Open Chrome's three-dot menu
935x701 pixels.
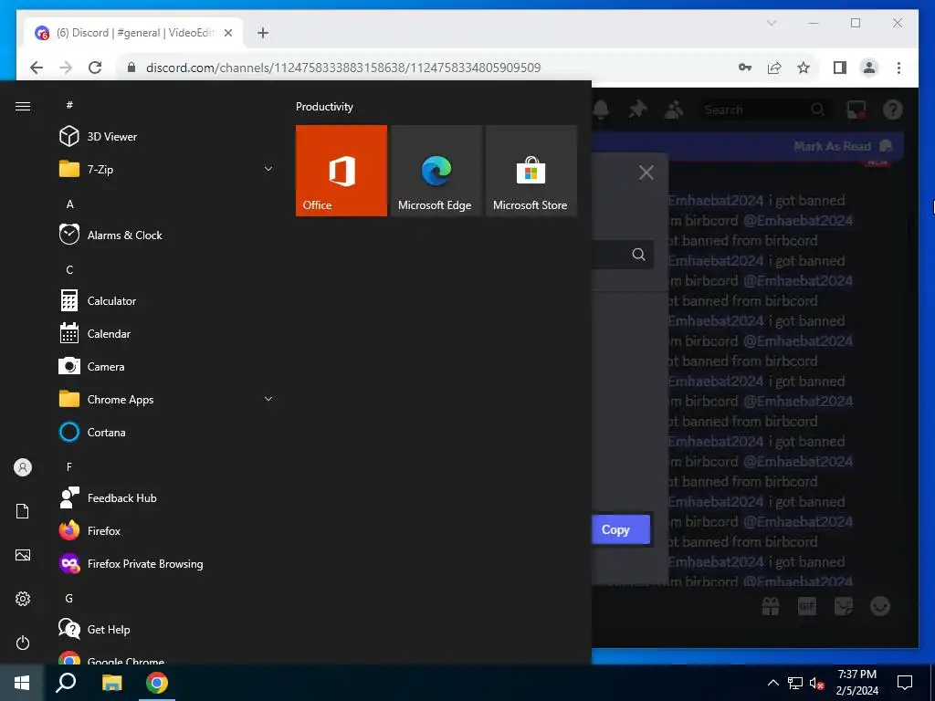[898, 68]
